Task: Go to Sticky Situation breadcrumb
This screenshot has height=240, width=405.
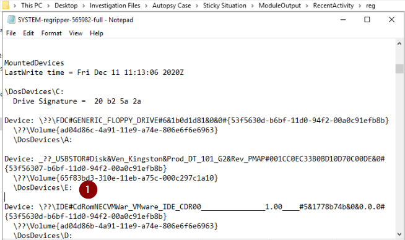Action: 224,6
